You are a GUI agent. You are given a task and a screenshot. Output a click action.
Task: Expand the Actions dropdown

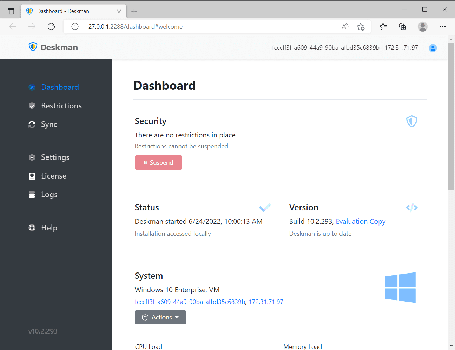[x=160, y=317]
